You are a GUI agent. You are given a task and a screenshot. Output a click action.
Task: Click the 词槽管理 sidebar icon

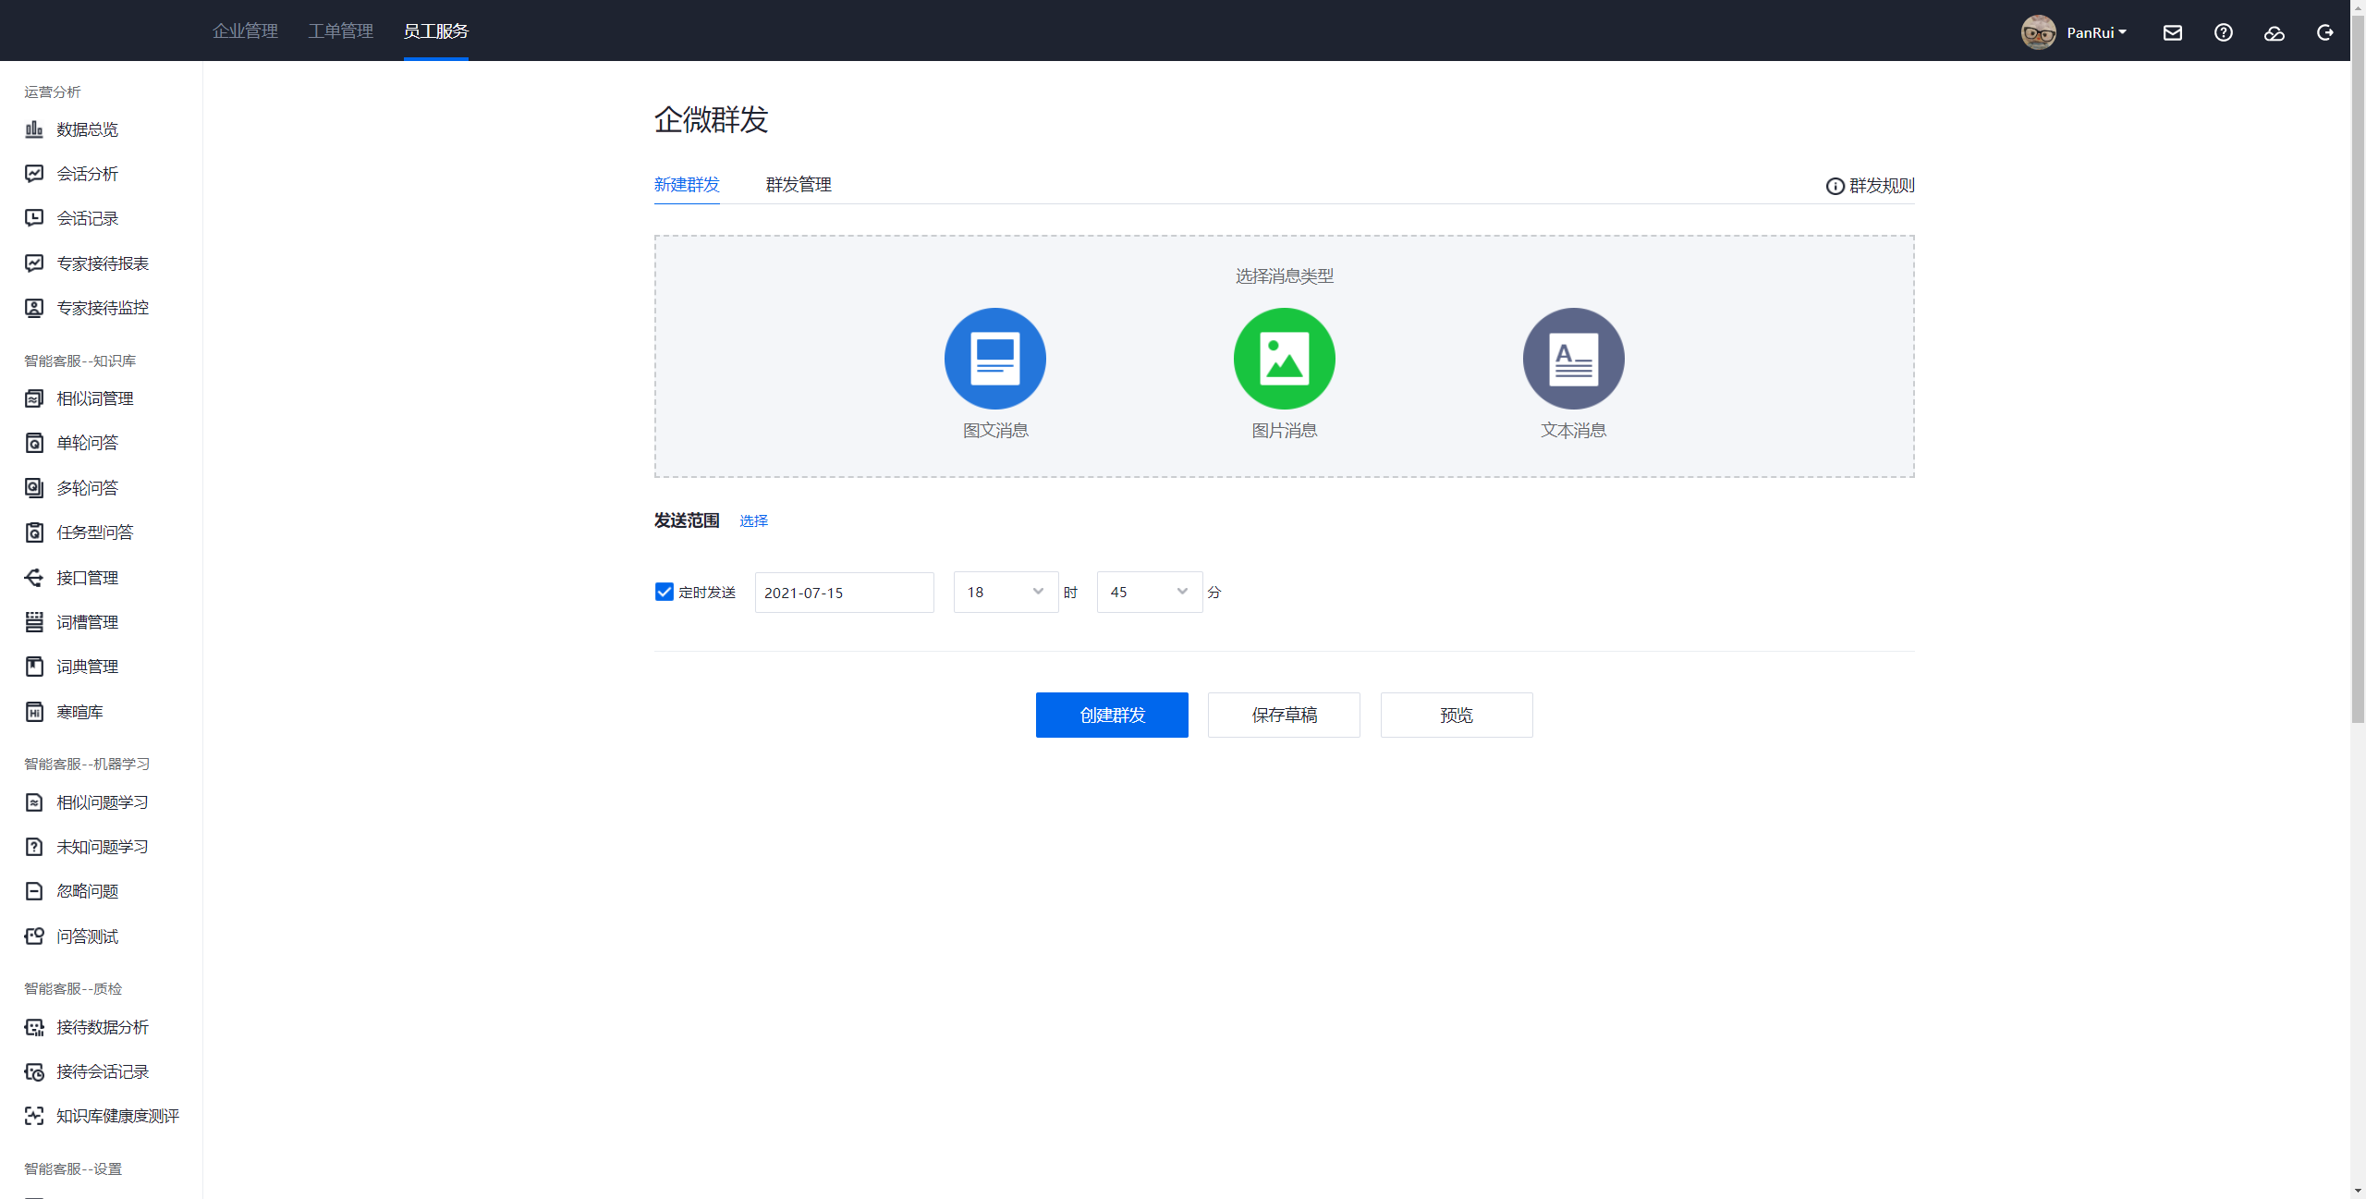[x=34, y=622]
